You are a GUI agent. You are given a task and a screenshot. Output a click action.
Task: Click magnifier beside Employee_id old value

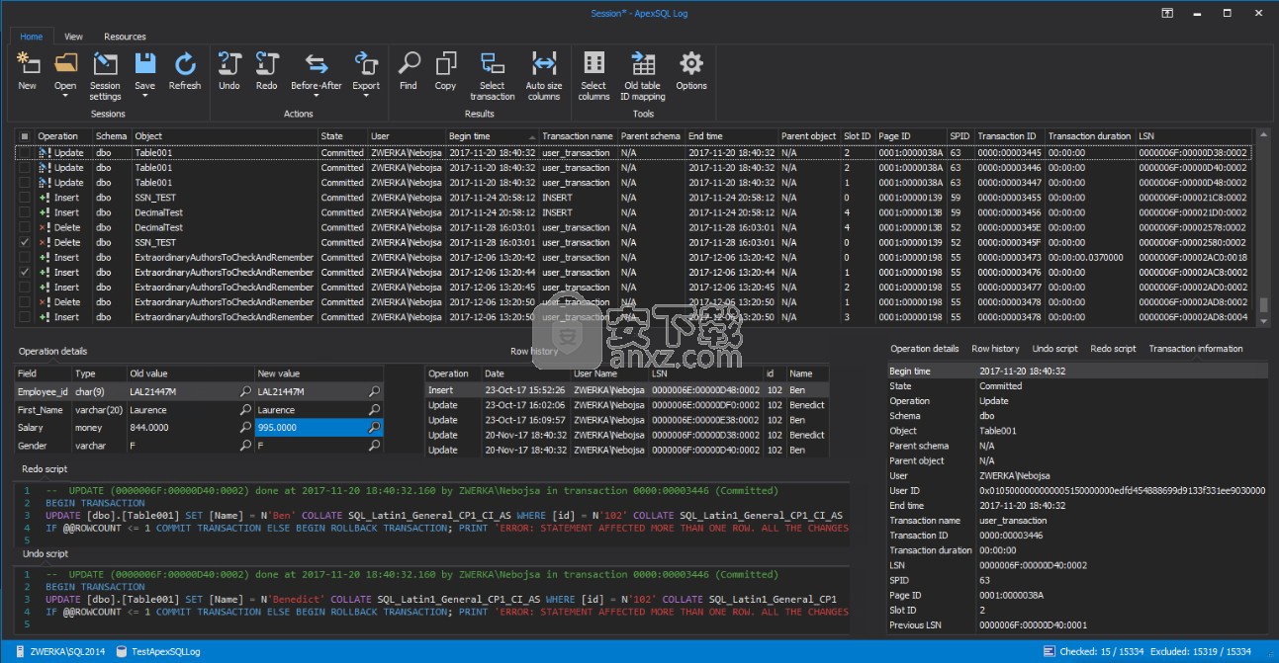click(x=245, y=392)
